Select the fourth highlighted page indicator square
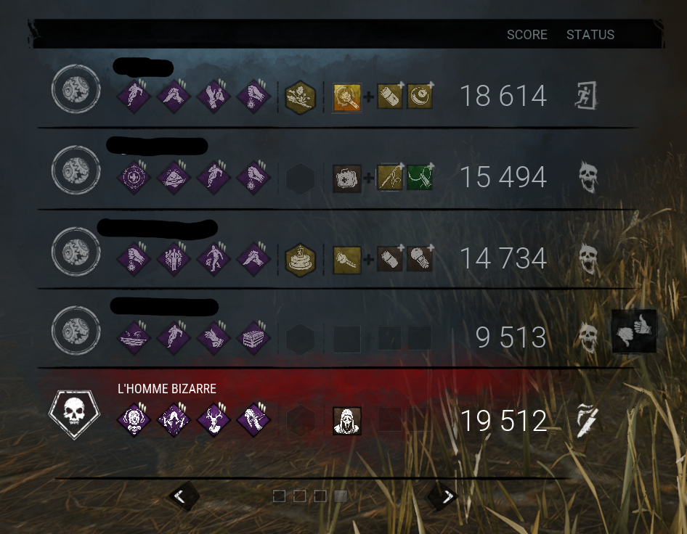The image size is (687, 534). [341, 496]
